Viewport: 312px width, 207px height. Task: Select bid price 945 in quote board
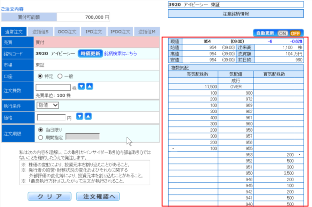(x=249, y=186)
